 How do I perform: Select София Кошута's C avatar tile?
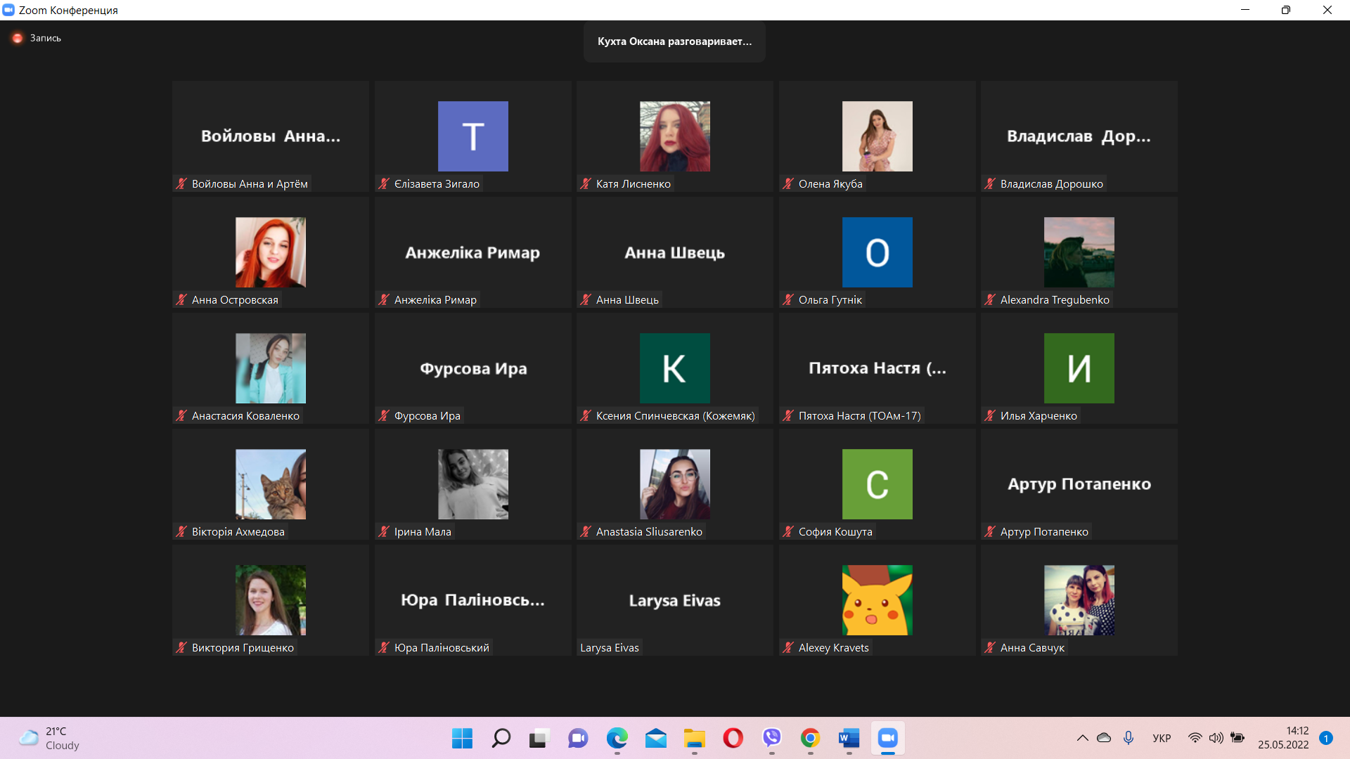877,484
